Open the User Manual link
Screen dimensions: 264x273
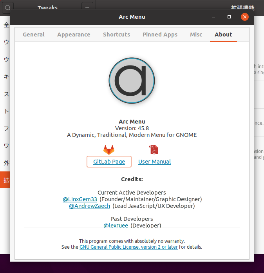[155, 162]
